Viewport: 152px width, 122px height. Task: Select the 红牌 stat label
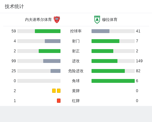point(76,101)
